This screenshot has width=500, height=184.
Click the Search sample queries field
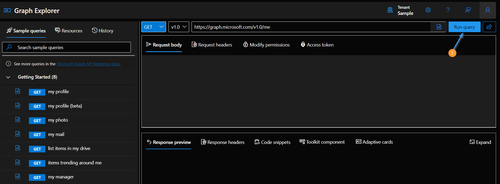pyautogui.click(x=66, y=47)
